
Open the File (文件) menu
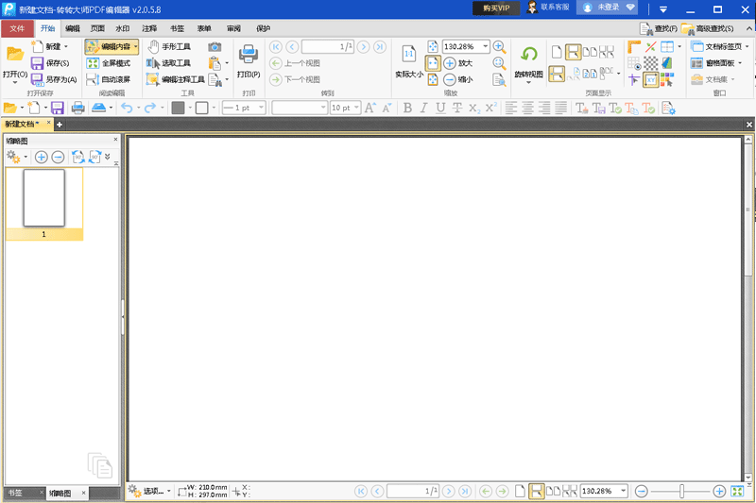tap(17, 28)
